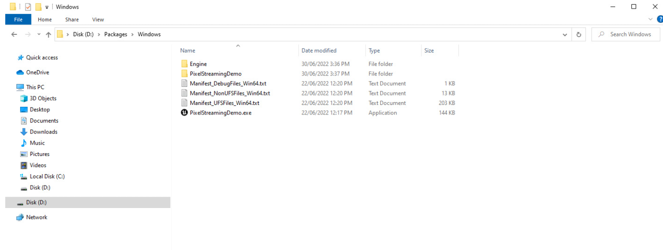Click the 144 KB size cell
The height and width of the screenshot is (250, 663).
[447, 113]
